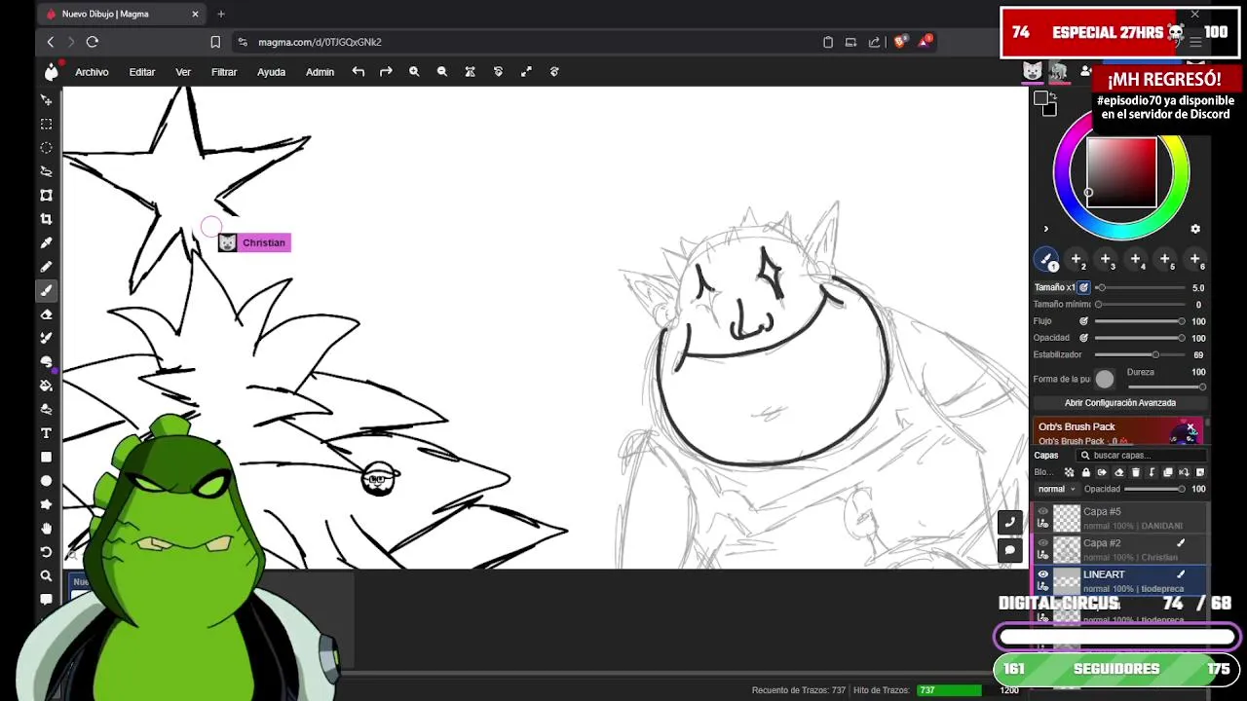Viewport: 1247px width, 701px height.
Task: Select the Transform tool
Action: 46,196
